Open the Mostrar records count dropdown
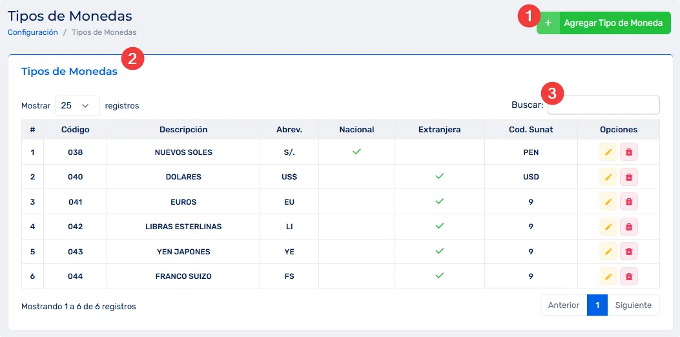 77,105
